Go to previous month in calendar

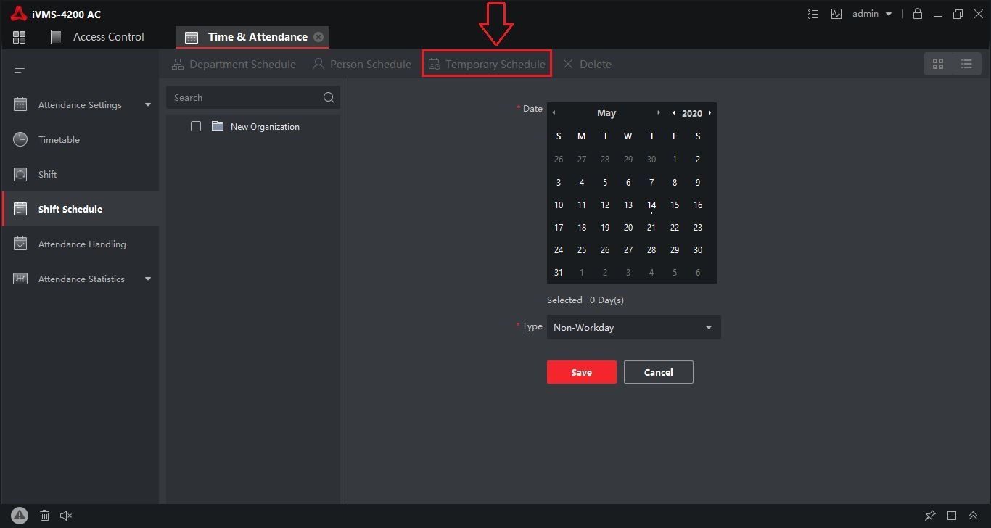tap(554, 113)
